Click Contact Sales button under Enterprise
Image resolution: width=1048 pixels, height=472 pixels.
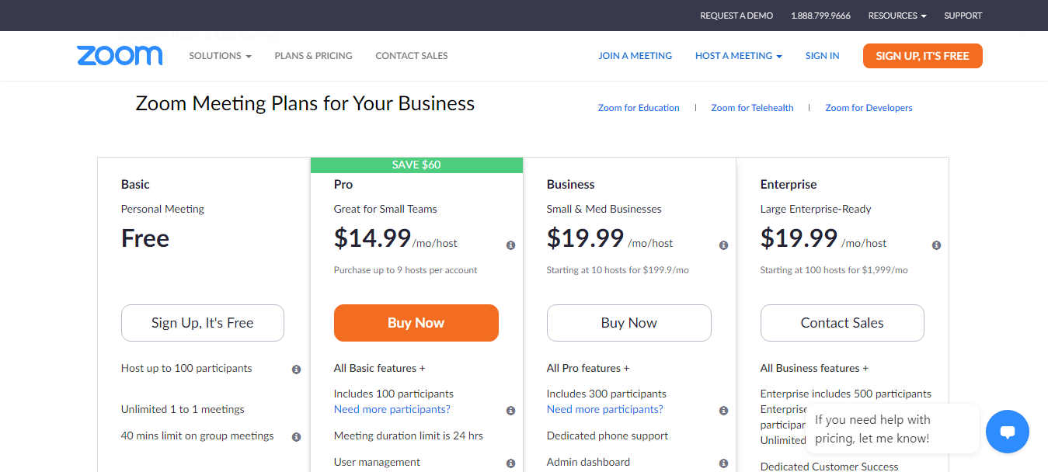[842, 323]
